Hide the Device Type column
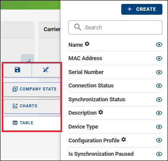168x161 pixels. pos(159,127)
